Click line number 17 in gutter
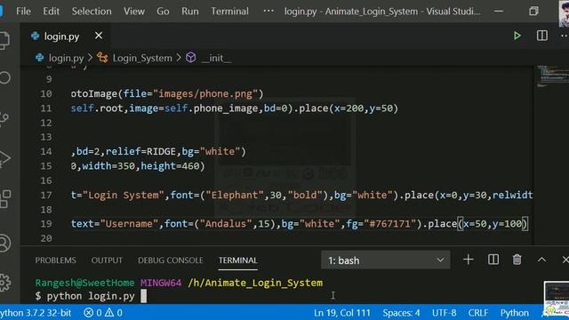Image resolution: width=569 pixels, height=320 pixels. tap(46, 196)
